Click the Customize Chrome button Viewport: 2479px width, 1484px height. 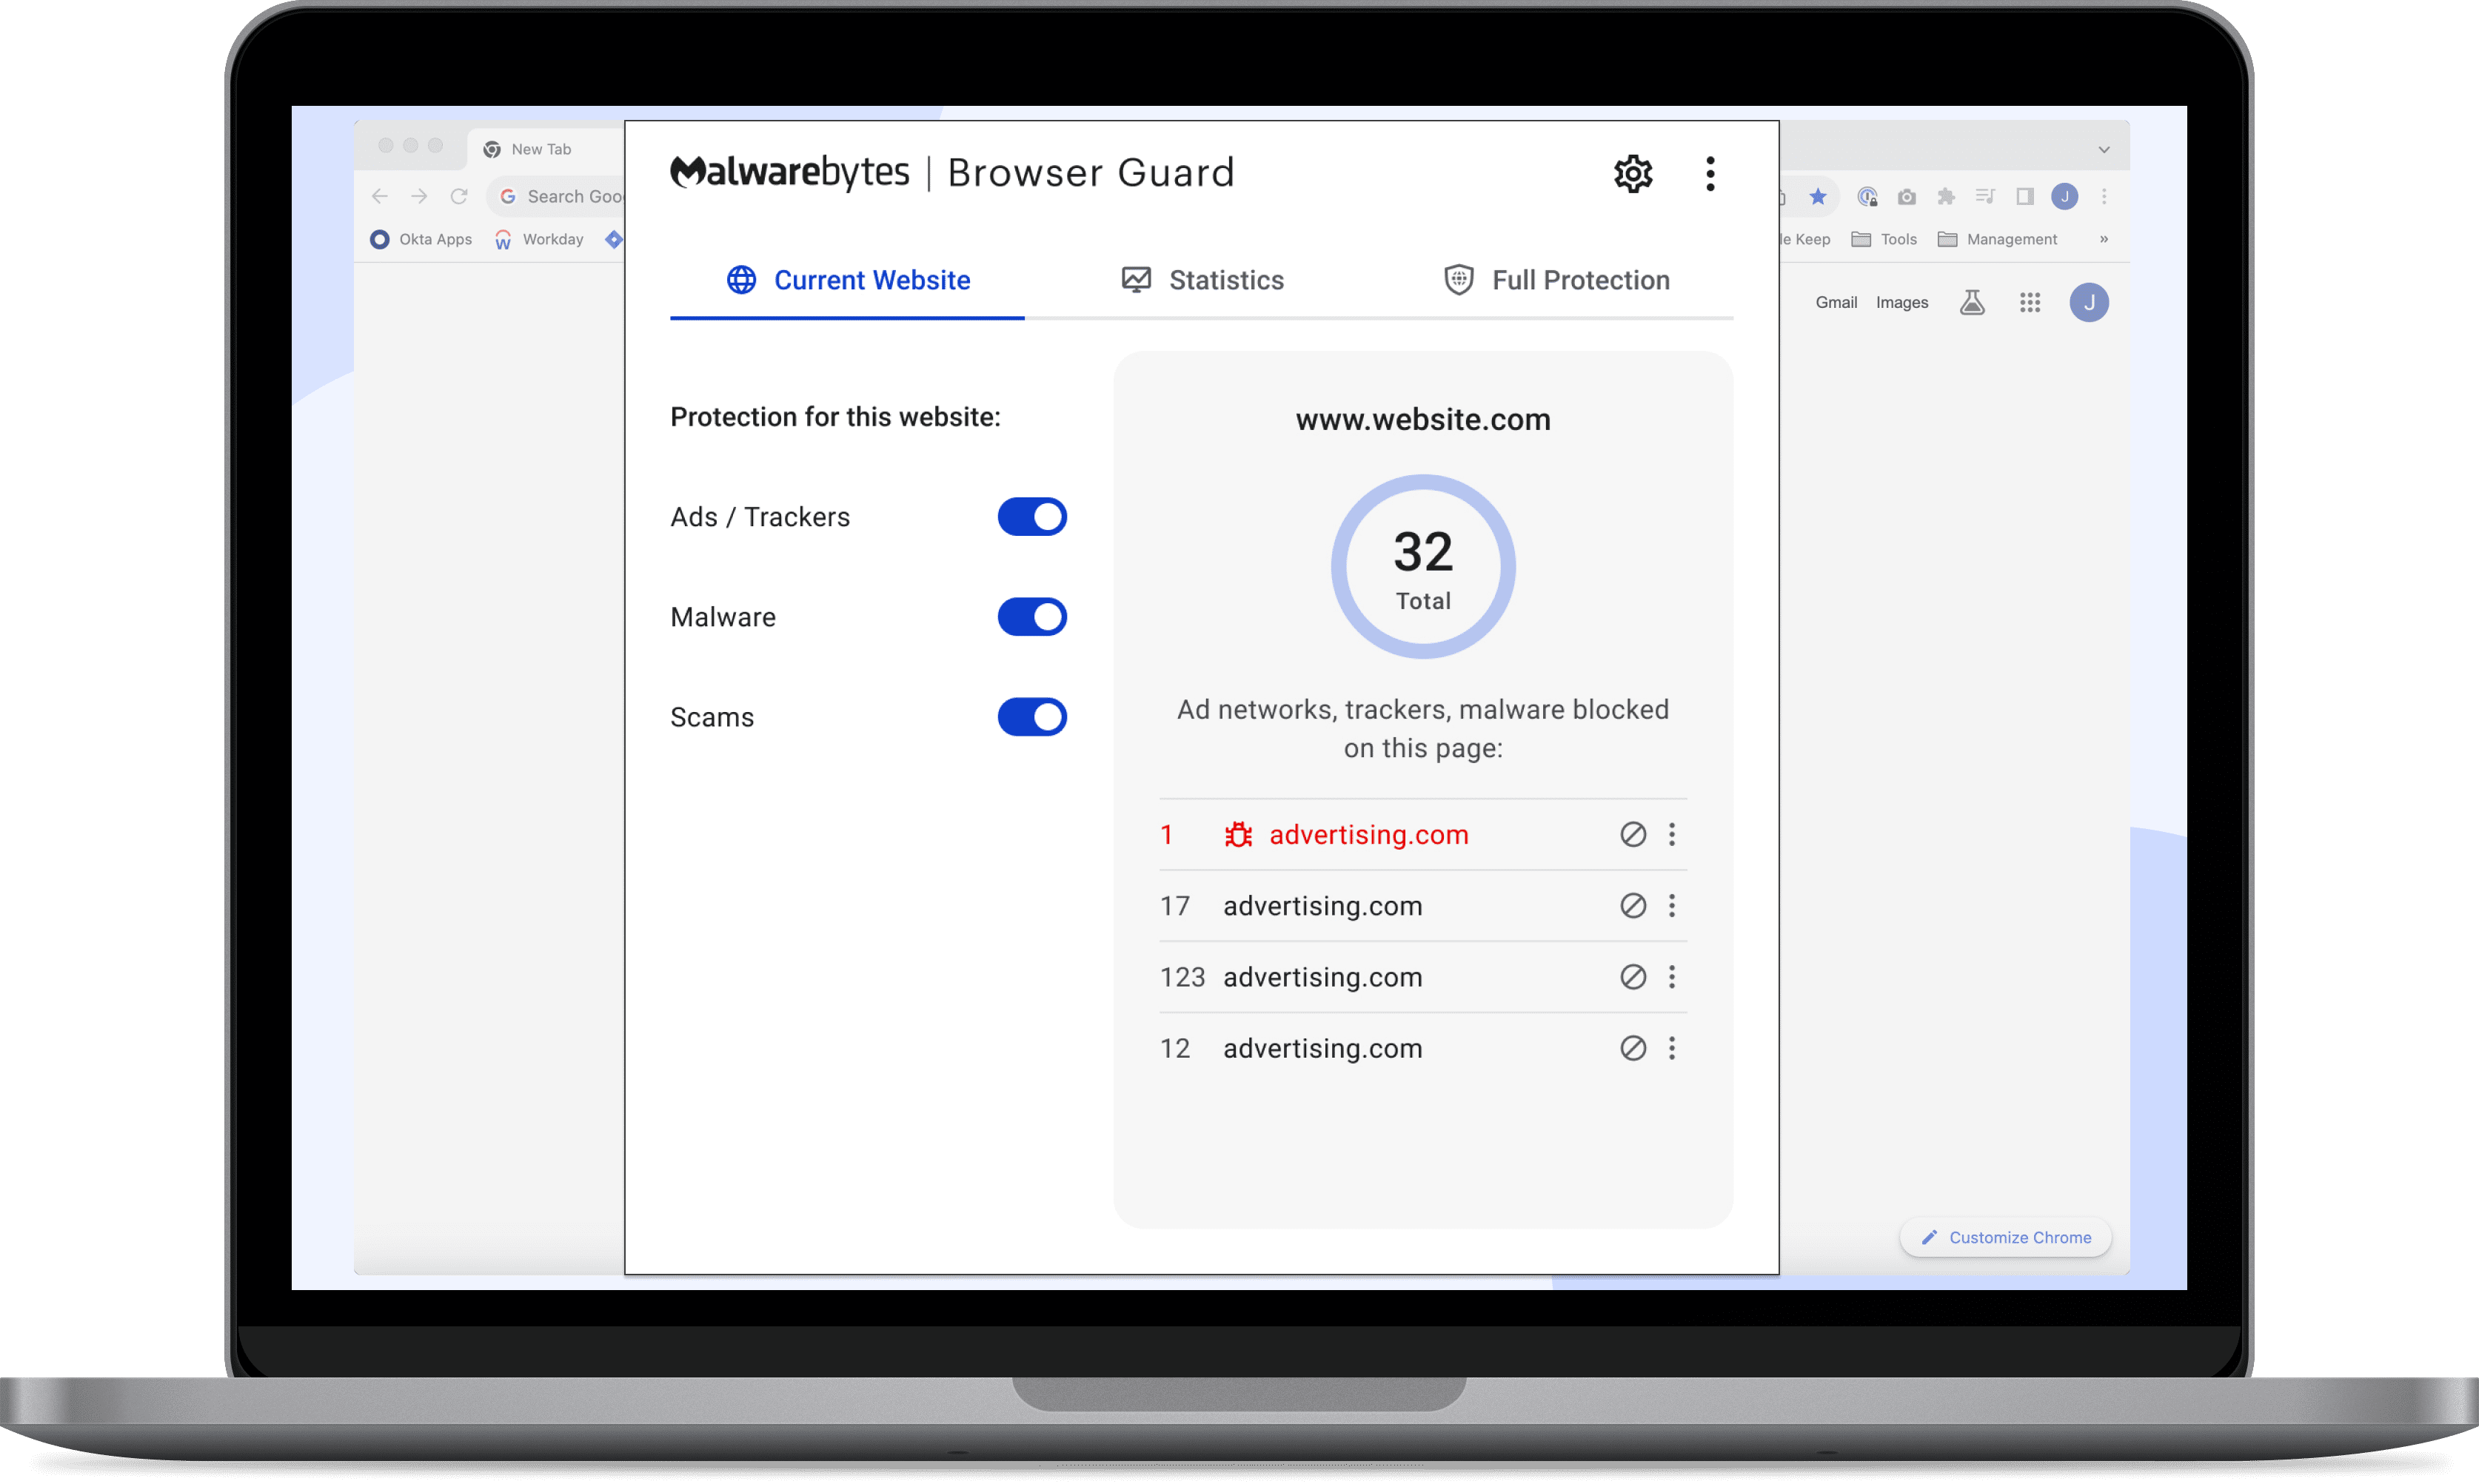pyautogui.click(x=2005, y=1238)
